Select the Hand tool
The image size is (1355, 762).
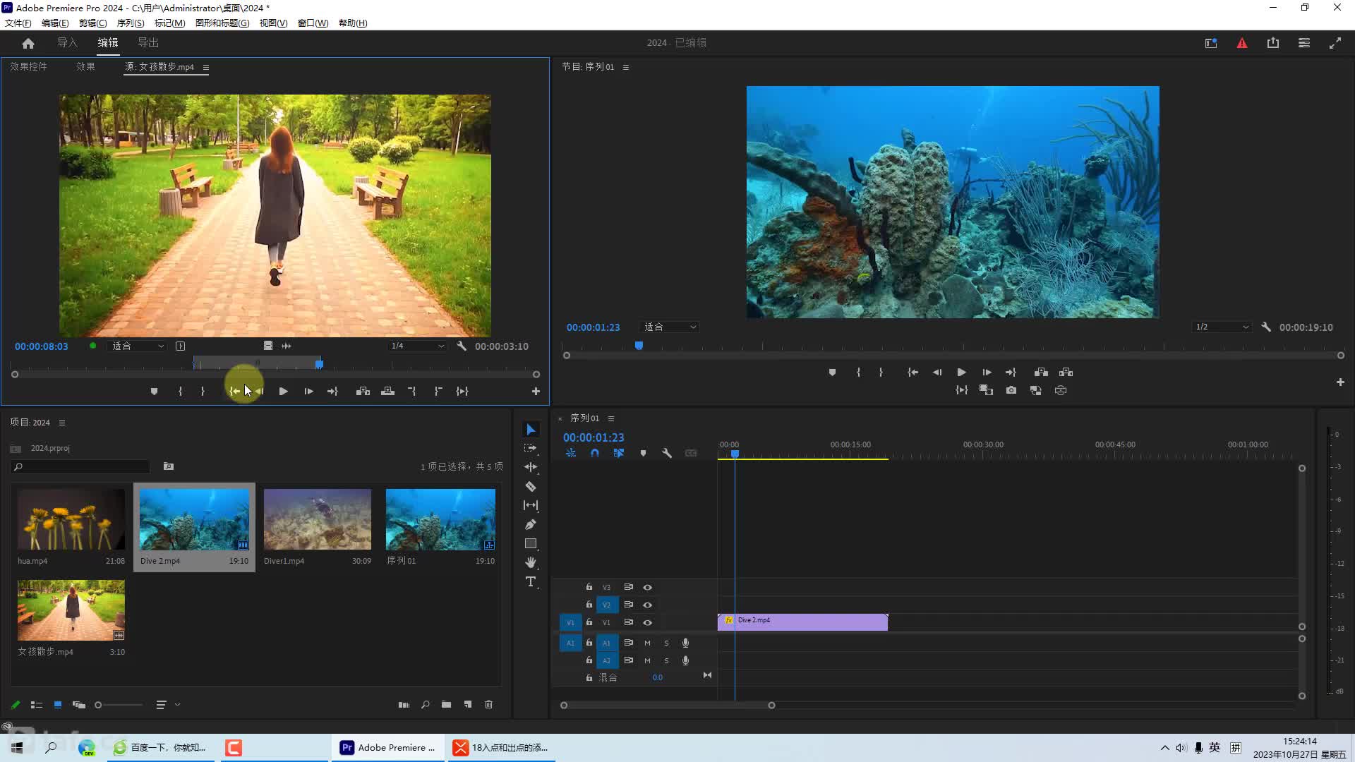[531, 562]
